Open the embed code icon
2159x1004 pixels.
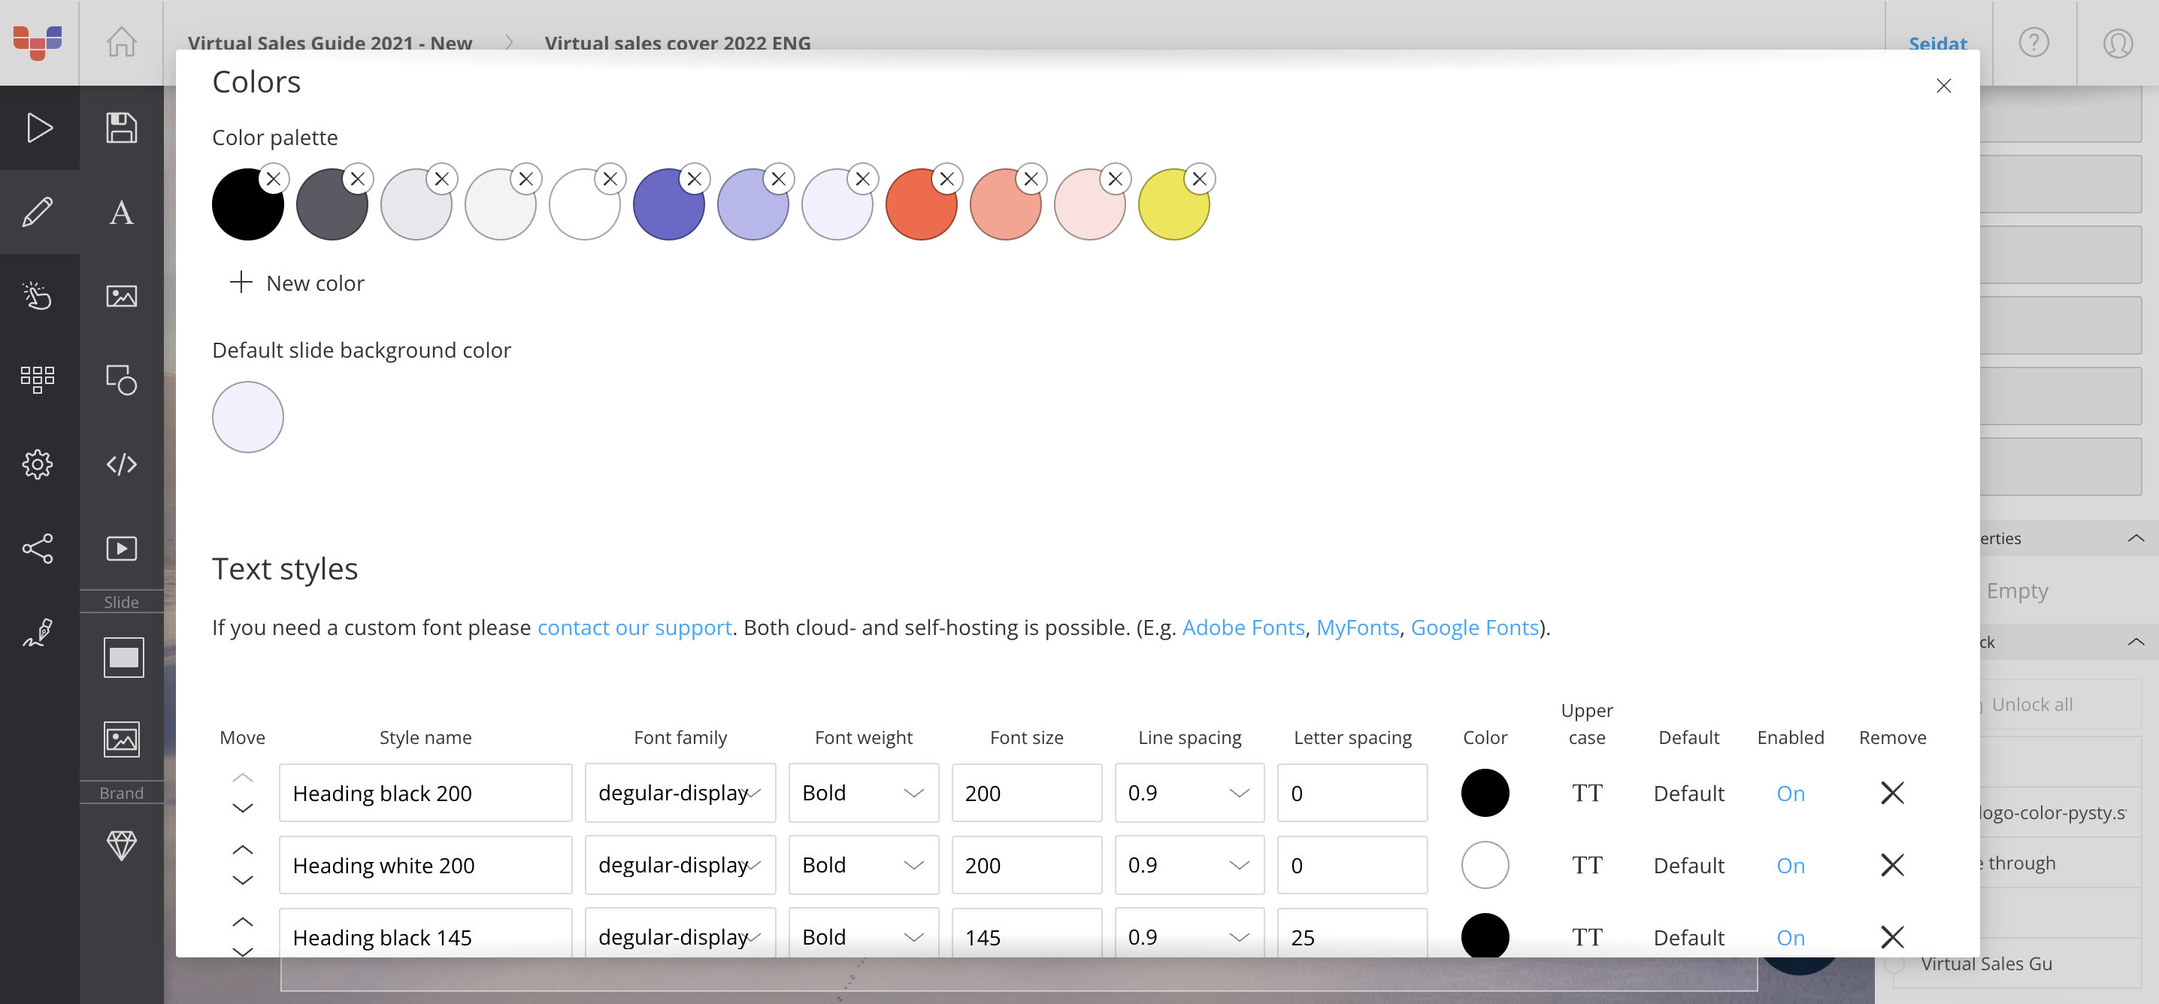coord(122,464)
